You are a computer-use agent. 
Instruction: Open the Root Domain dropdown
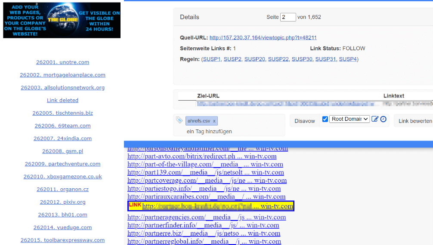point(349,119)
